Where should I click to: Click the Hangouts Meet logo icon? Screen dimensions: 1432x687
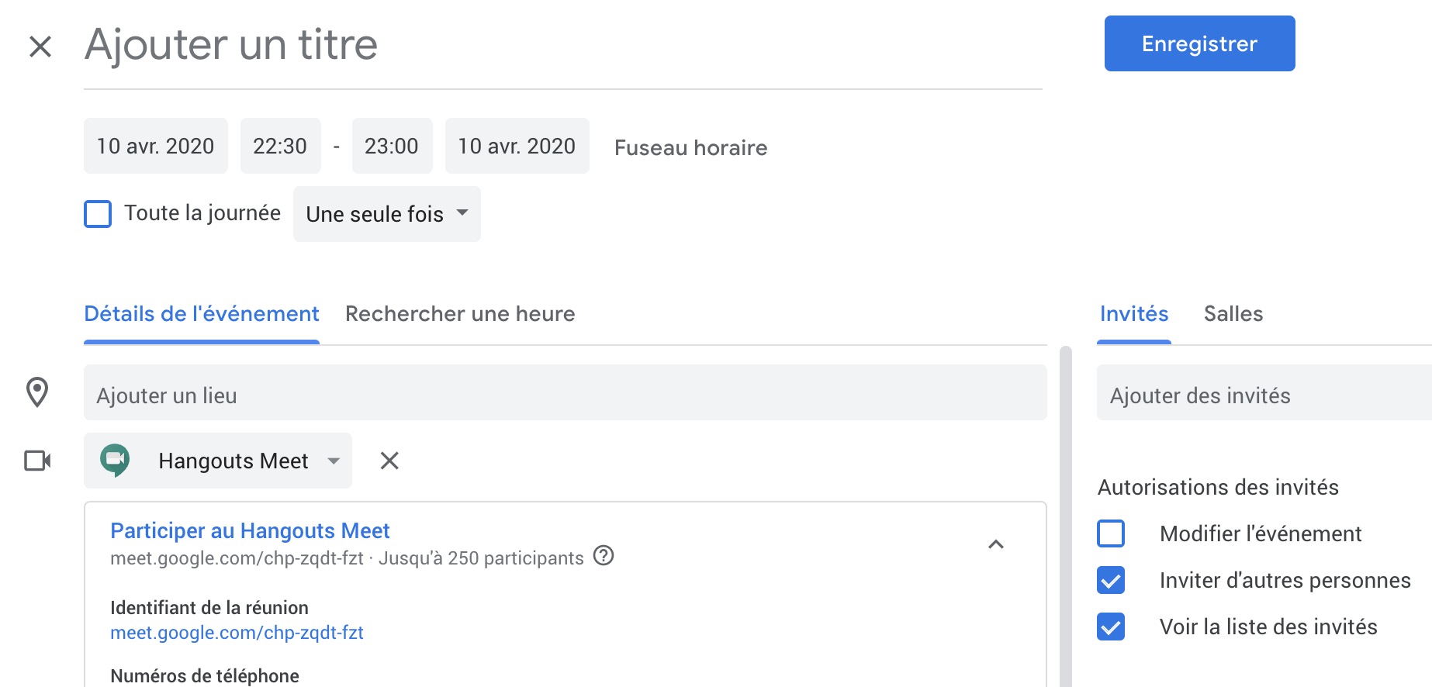115,460
